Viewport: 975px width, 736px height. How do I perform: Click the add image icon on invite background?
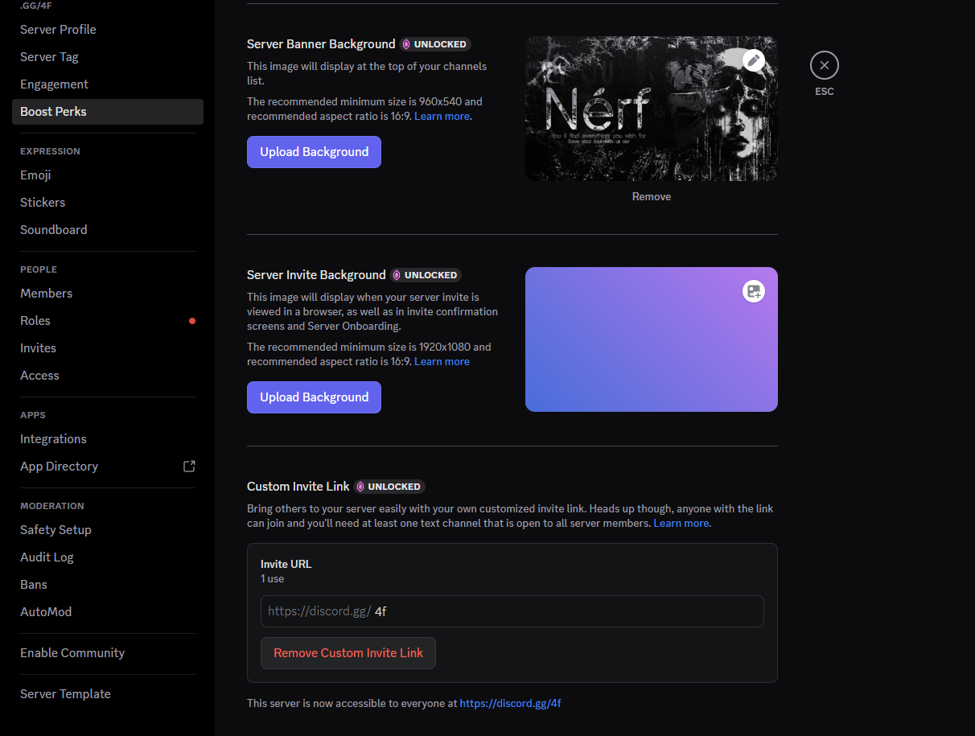[753, 292]
